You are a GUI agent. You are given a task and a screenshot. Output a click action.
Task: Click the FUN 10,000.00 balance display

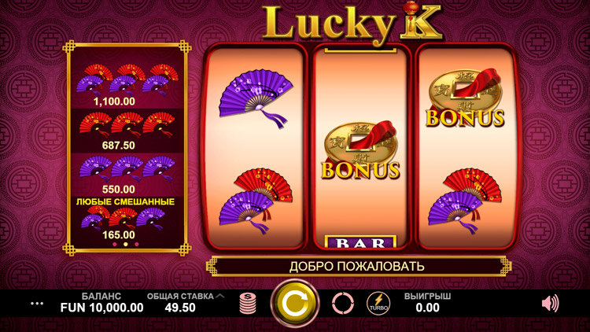click(x=101, y=308)
